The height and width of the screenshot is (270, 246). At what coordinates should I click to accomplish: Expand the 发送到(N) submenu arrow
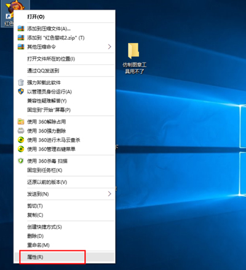point(109,194)
